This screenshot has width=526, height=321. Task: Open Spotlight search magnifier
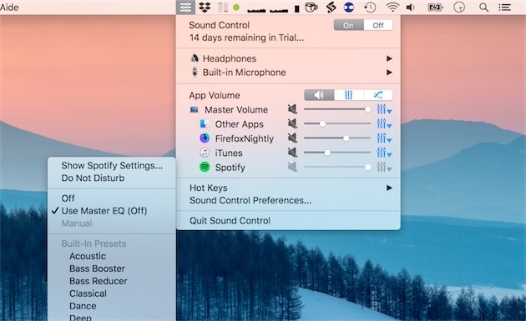pos(483,8)
